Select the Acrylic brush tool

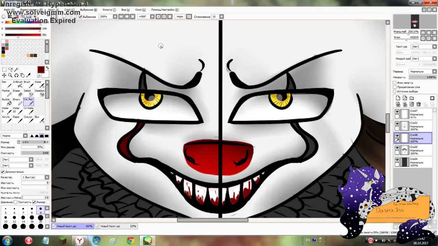click(x=7, y=119)
